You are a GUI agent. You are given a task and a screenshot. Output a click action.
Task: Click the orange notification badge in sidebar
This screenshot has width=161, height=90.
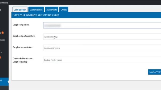[x=3, y=33]
